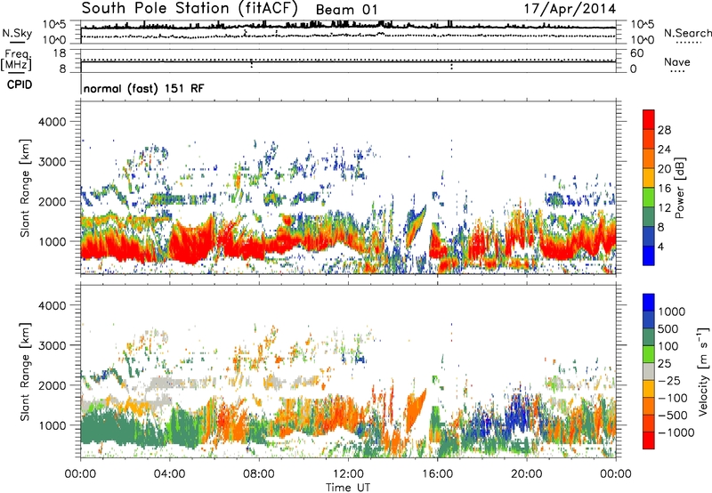This screenshot has width=712, height=493.
Task: Click the 12:00 time tick label
Action: click(348, 474)
